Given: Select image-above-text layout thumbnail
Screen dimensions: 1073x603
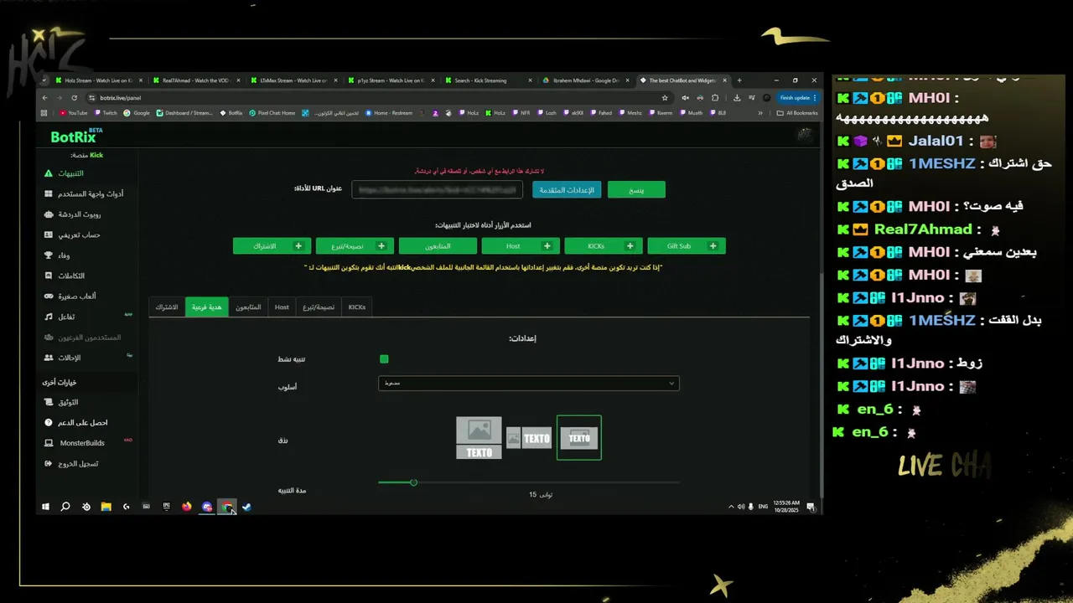Looking at the screenshot, I should (479, 438).
